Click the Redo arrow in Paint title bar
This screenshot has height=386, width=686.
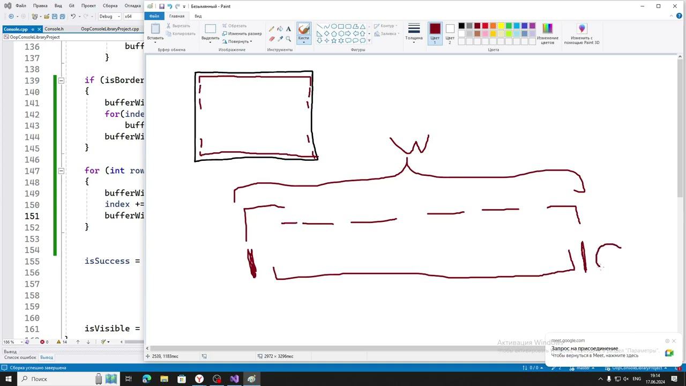(x=177, y=6)
